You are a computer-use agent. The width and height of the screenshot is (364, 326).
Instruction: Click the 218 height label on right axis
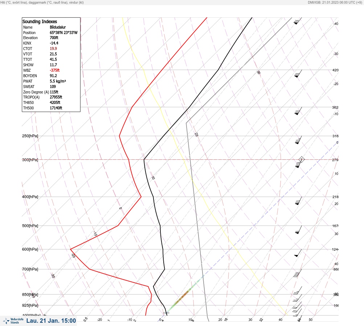point(335,197)
